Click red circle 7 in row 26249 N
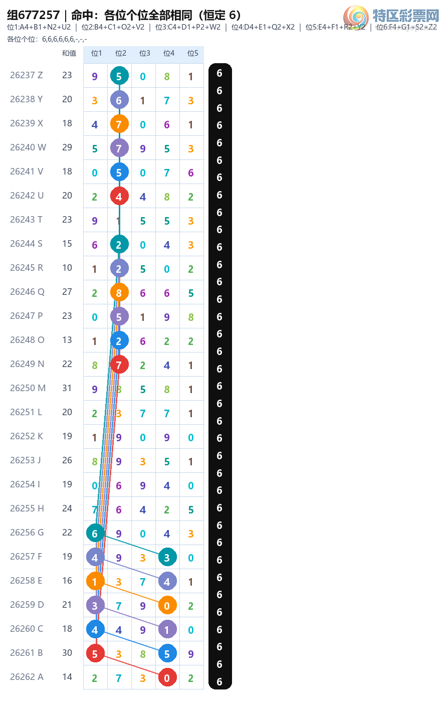Screen dimensions: 444x701 [119, 365]
